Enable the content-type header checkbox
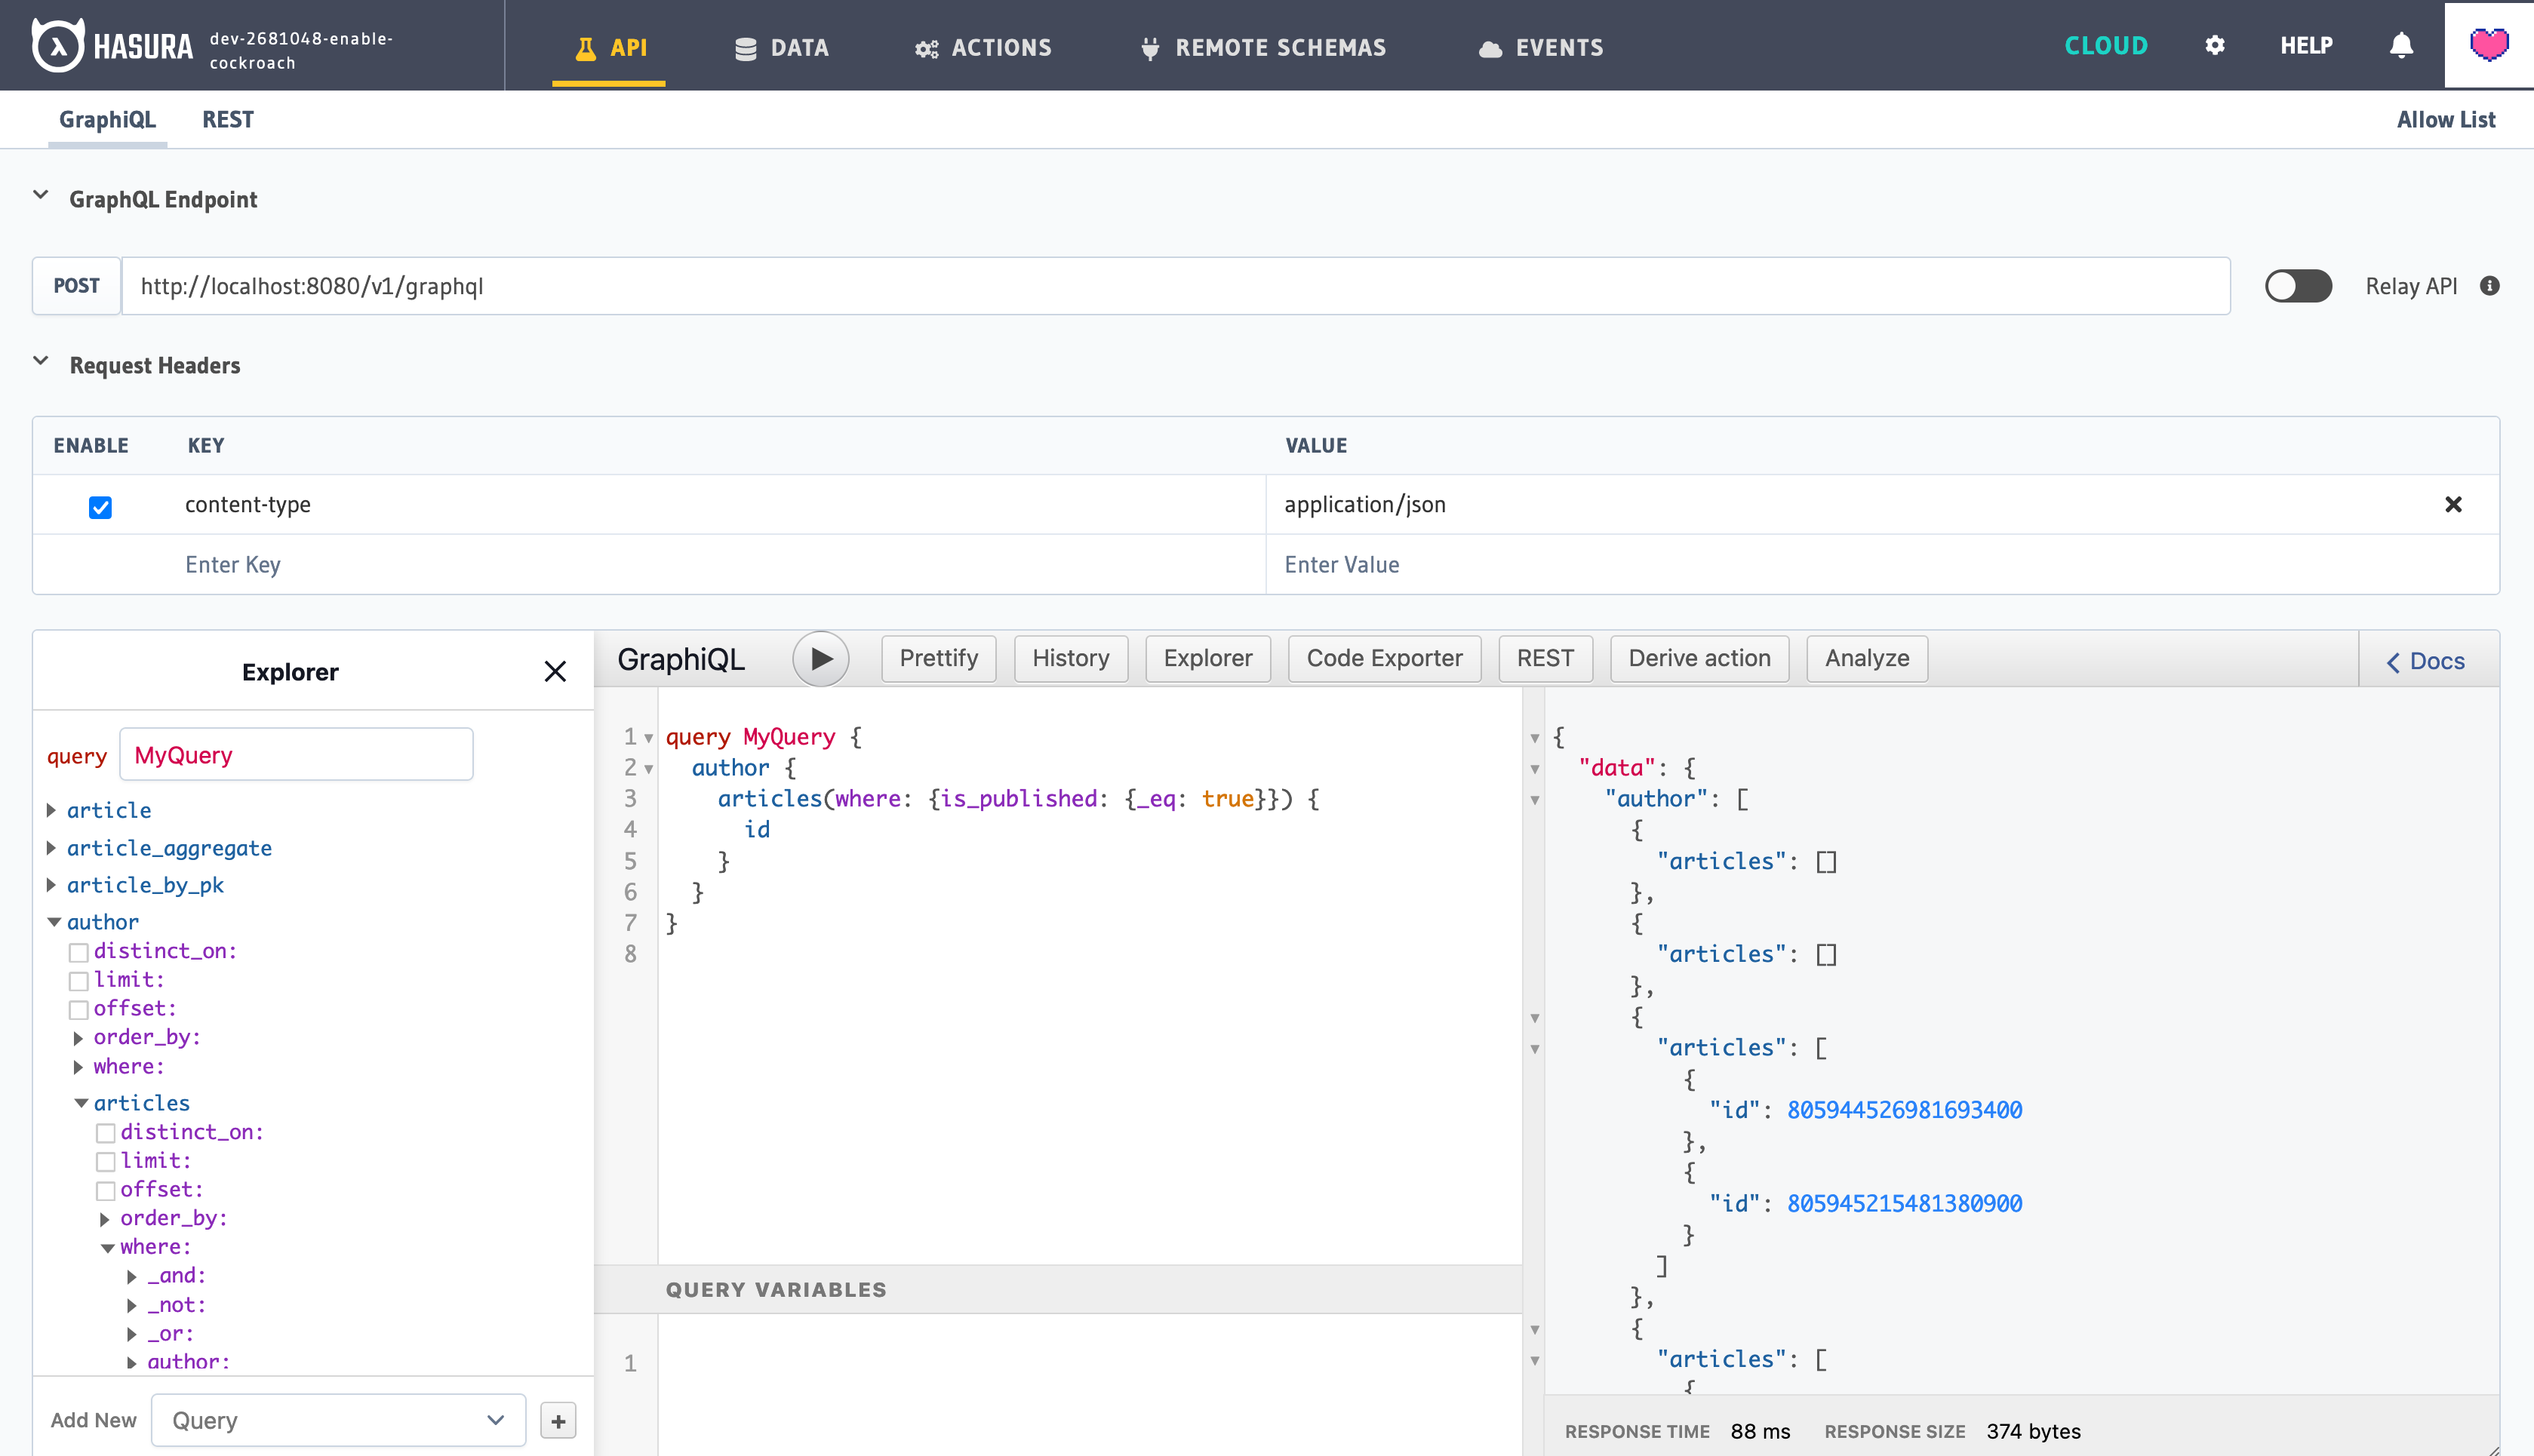 pos(99,505)
